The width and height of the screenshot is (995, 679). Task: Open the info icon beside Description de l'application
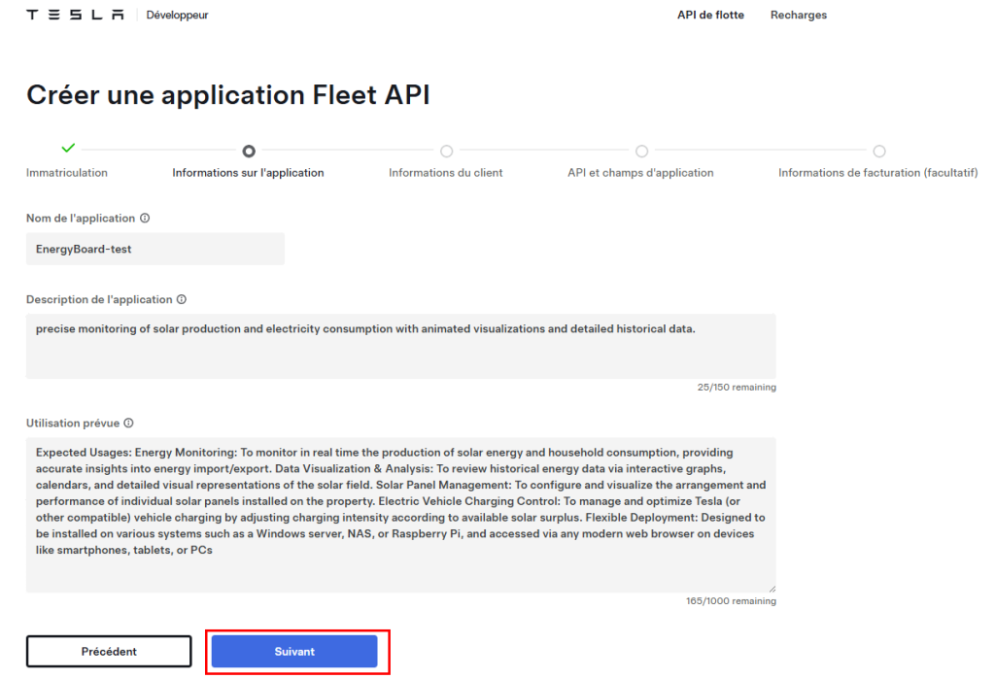[182, 299]
